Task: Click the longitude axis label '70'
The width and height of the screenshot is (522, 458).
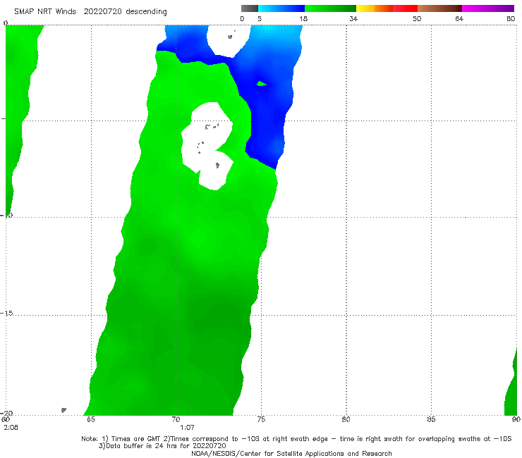Action: pyautogui.click(x=176, y=419)
